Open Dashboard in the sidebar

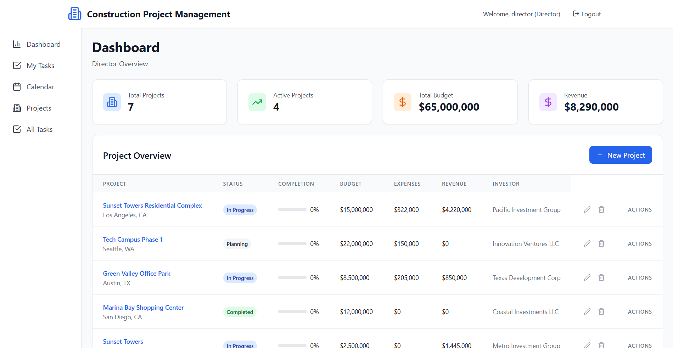coord(43,44)
